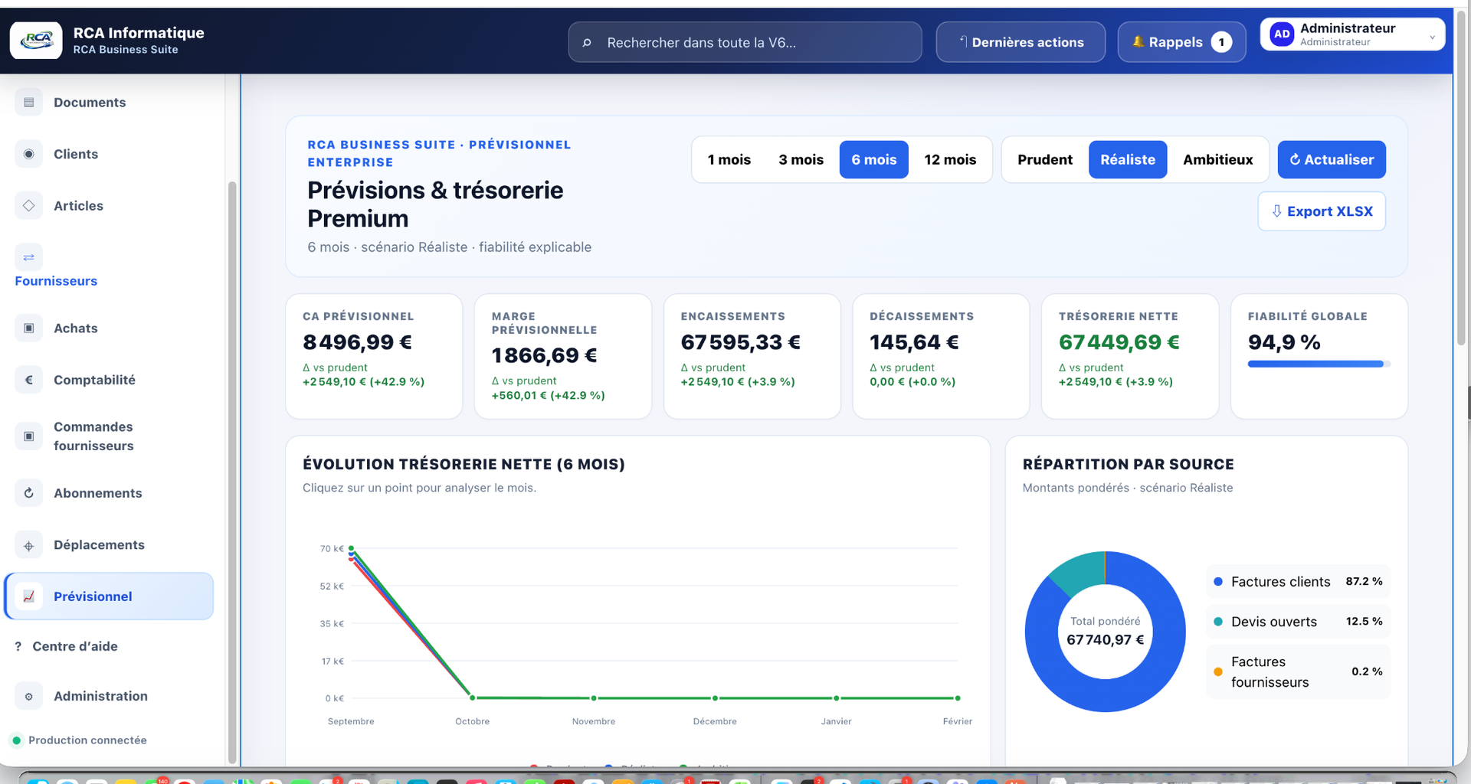
Task: Open Comptabilité in the sidebar
Action: (x=108, y=380)
